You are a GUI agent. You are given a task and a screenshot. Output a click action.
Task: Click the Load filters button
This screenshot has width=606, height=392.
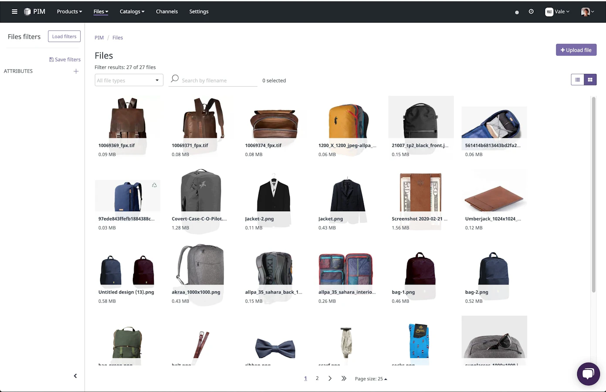click(64, 37)
